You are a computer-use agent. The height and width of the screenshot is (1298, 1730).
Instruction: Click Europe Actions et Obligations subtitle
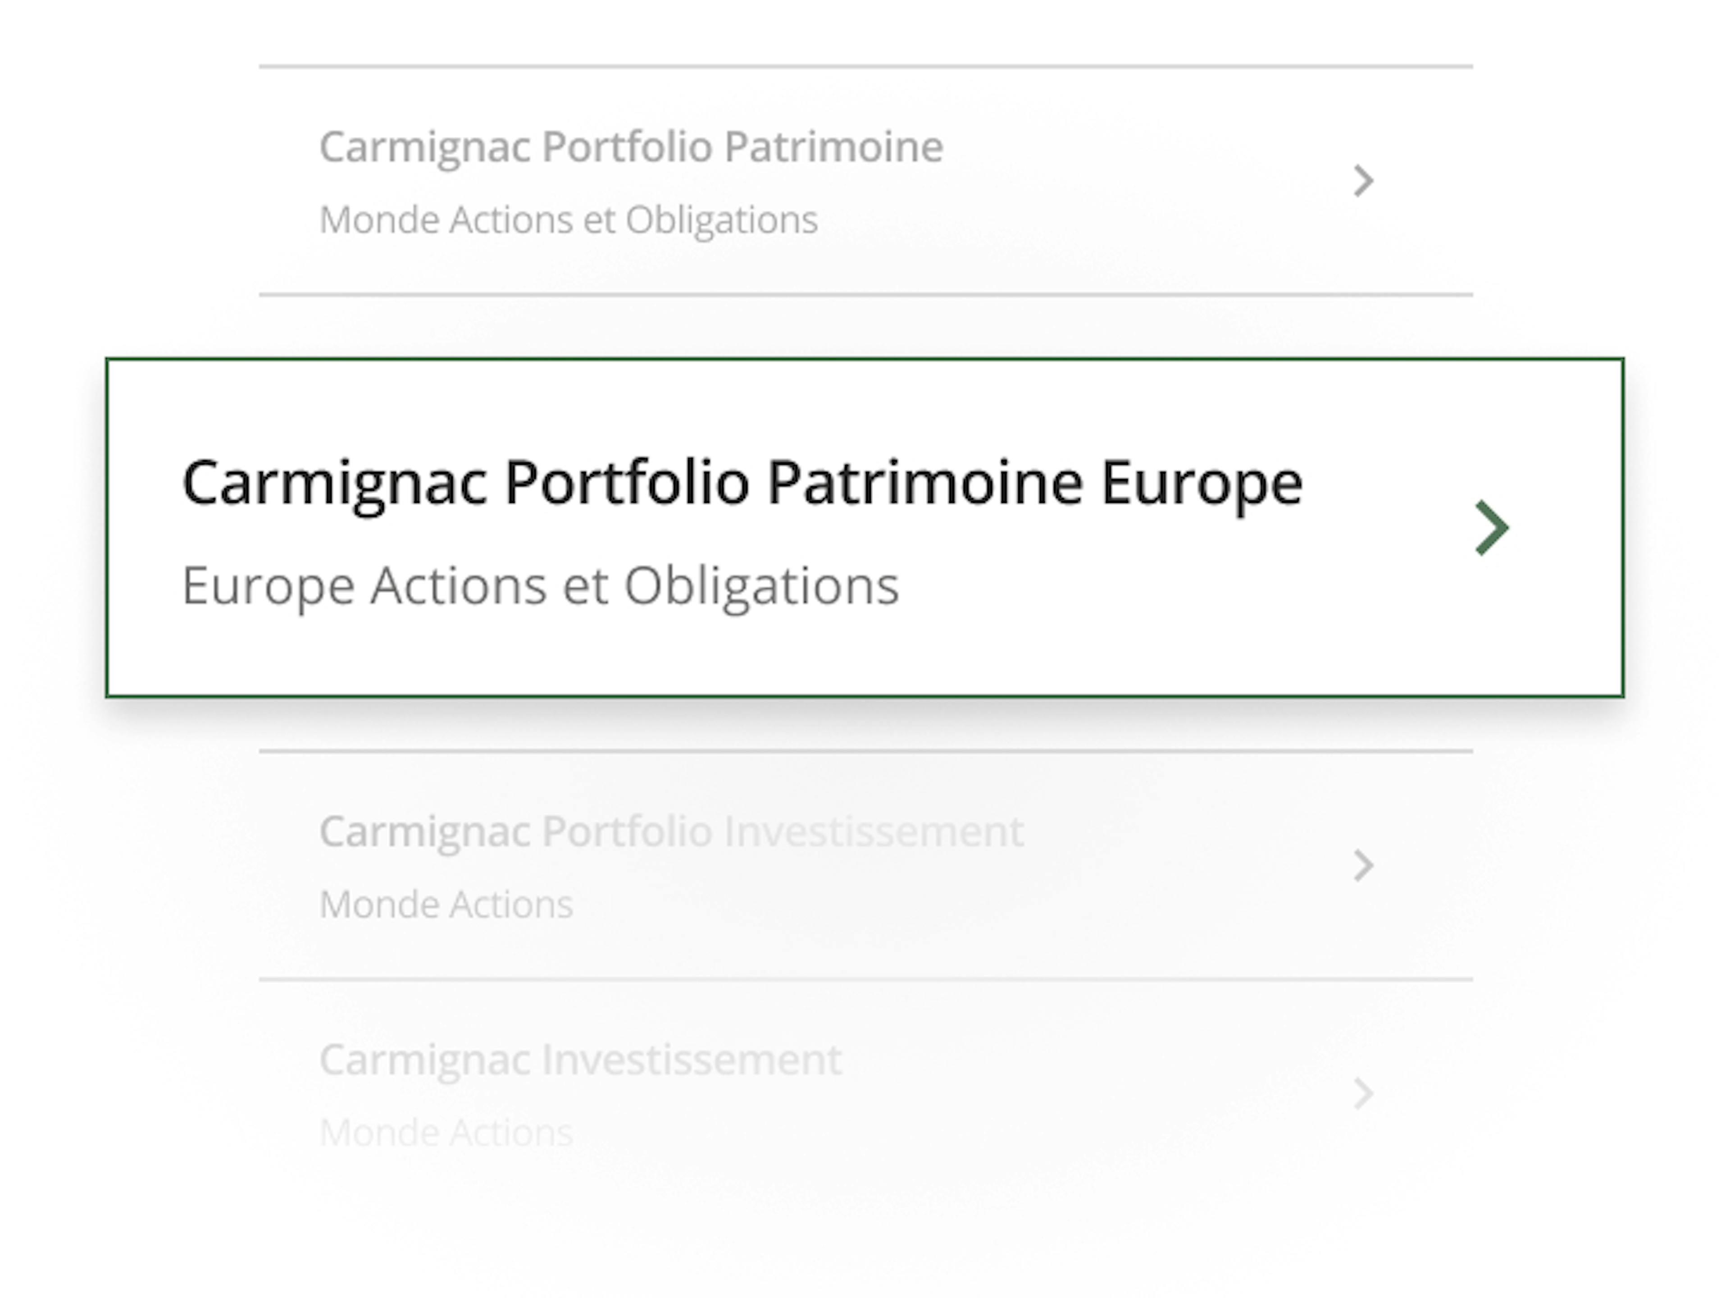click(541, 586)
